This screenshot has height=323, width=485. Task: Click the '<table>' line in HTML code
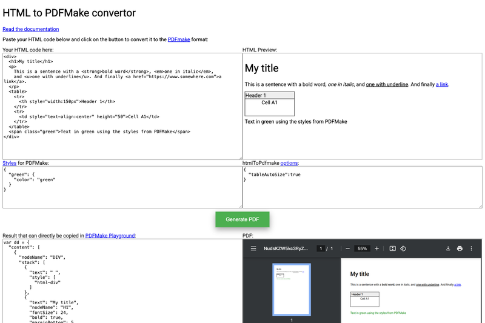click(18, 92)
